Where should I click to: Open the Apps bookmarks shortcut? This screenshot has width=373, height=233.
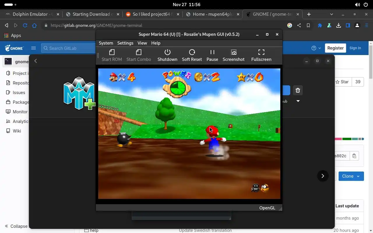(x=13, y=35)
